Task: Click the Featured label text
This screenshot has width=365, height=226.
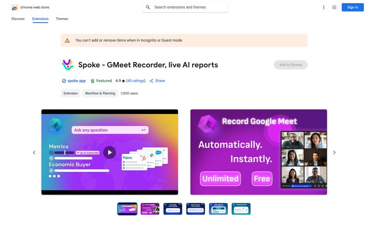Action: click(104, 81)
